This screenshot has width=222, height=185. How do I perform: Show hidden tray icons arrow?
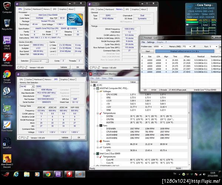point(179,174)
